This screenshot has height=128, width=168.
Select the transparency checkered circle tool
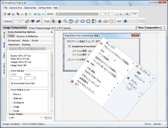pyautogui.click(x=111, y=21)
